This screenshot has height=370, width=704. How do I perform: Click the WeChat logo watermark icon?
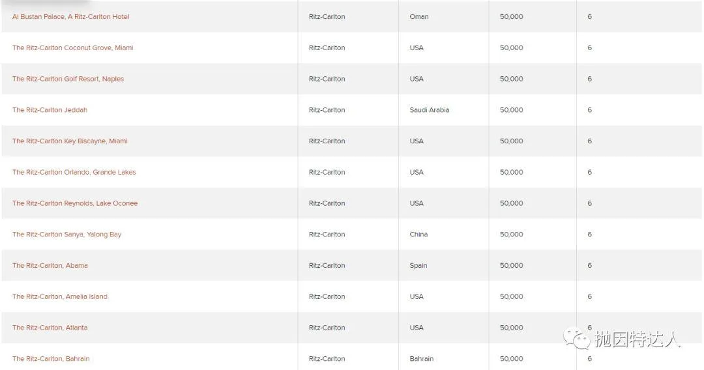[576, 339]
